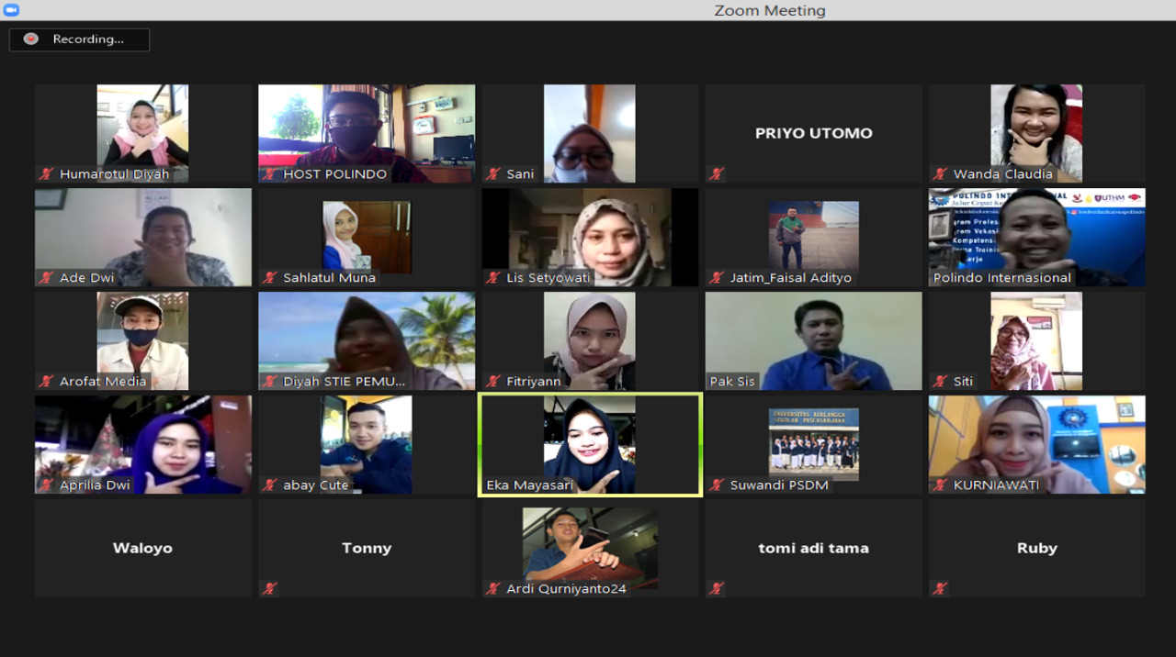
Task: Click muted mic icon beside Ardi Qurniyanto24
Action: [493, 588]
